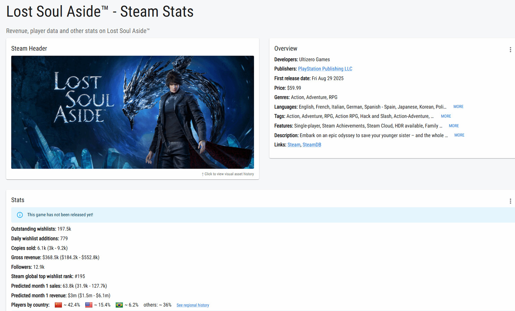Click the Ultizero Games developer name
The width and height of the screenshot is (515, 311).
tap(314, 59)
